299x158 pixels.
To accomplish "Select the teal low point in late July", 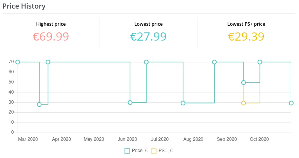I will 183,103.
